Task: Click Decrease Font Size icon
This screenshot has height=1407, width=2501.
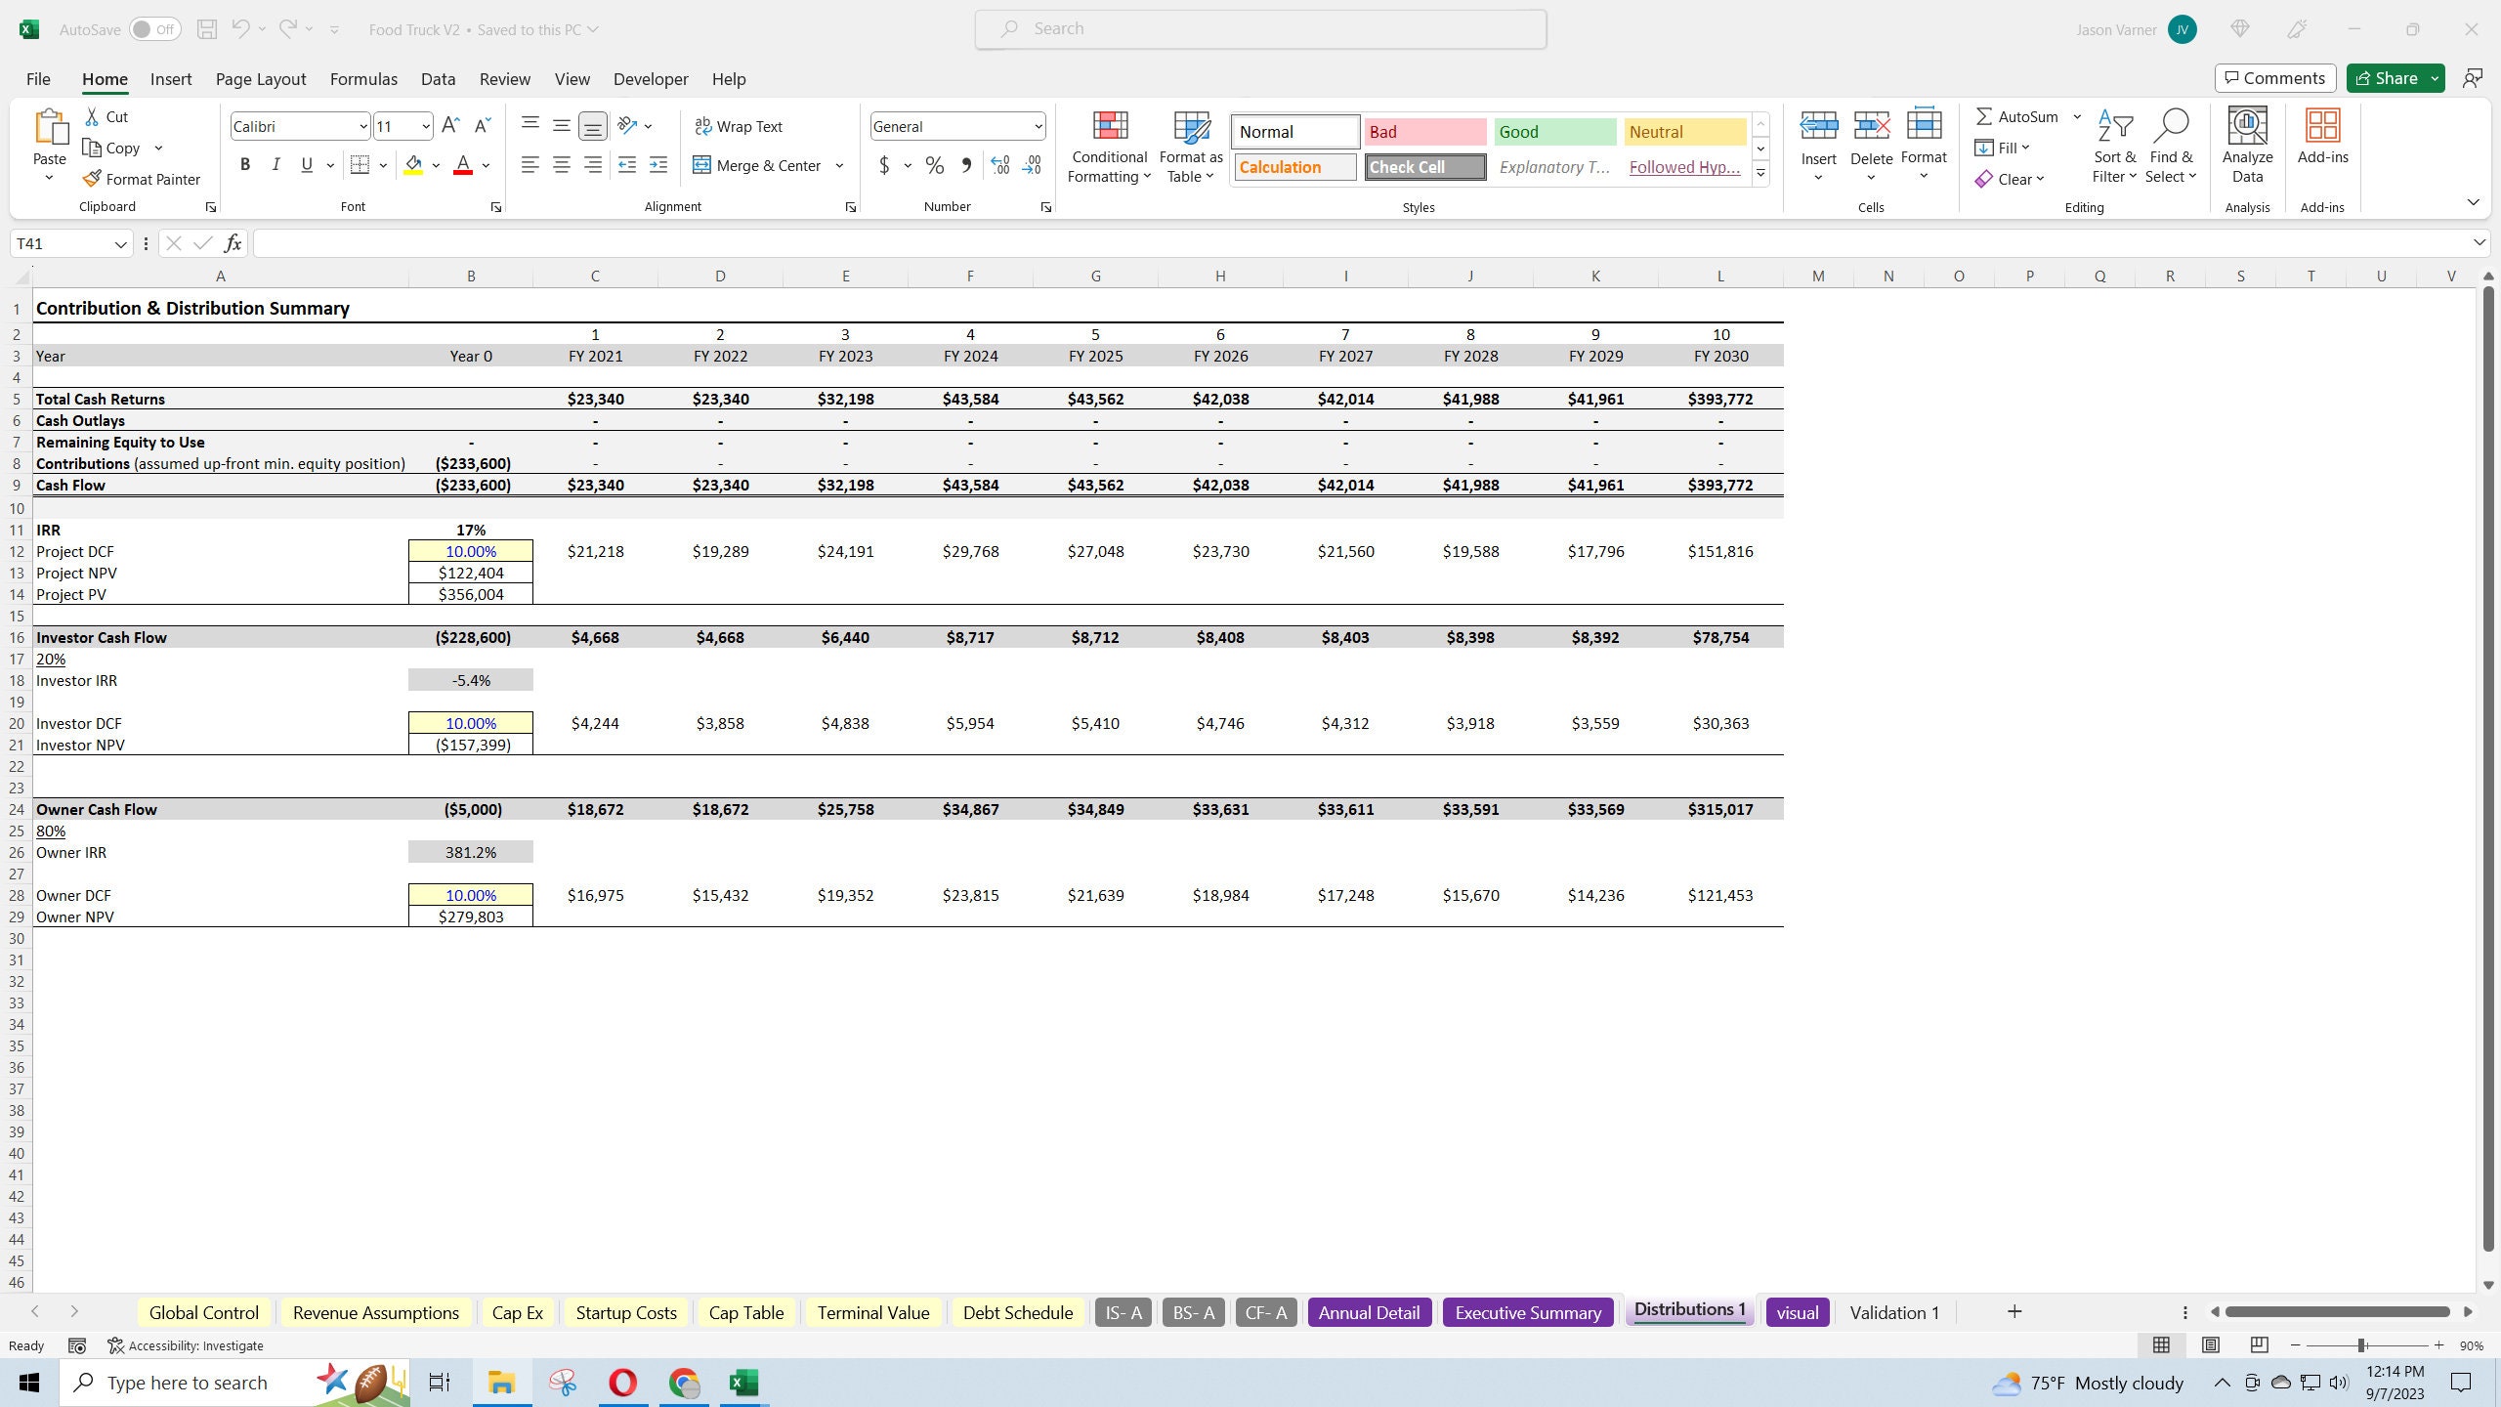Action: tap(482, 126)
